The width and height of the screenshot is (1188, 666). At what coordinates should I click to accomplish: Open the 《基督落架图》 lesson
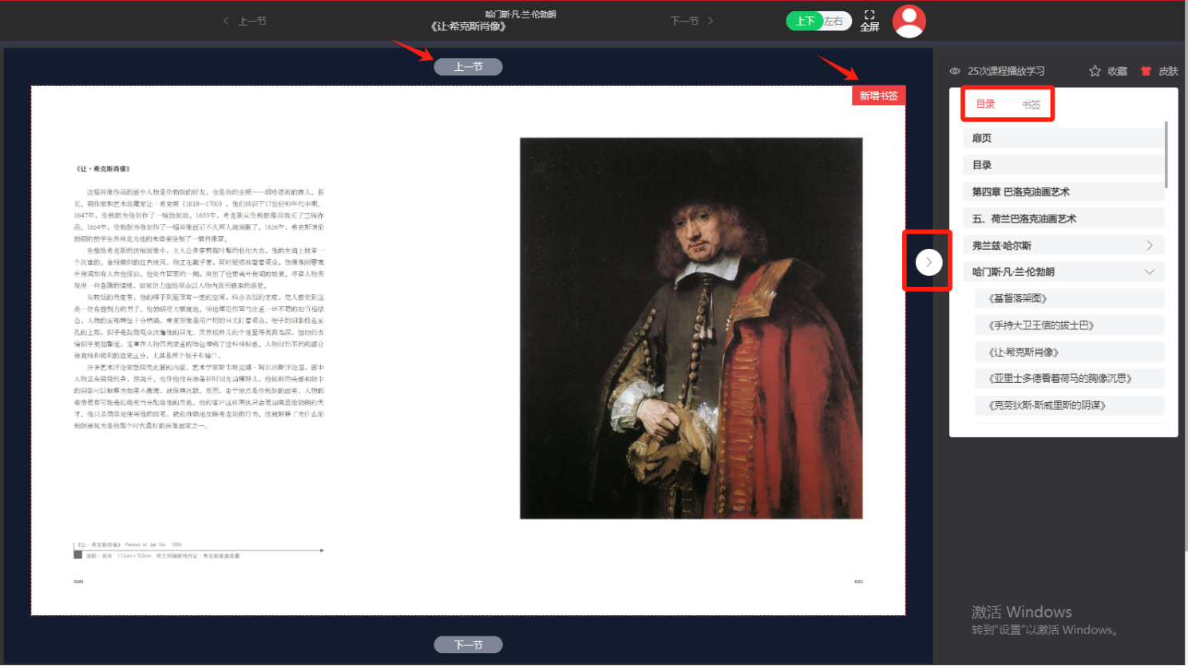point(1070,298)
